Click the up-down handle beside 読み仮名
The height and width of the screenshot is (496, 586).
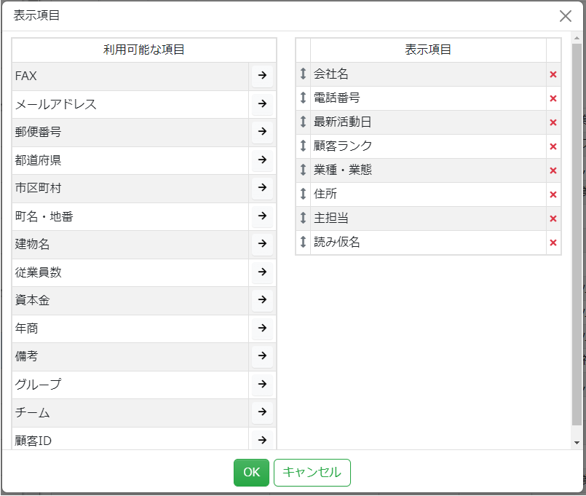coord(303,242)
